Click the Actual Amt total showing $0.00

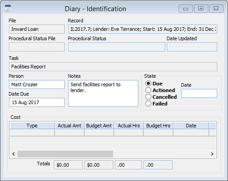68,165
